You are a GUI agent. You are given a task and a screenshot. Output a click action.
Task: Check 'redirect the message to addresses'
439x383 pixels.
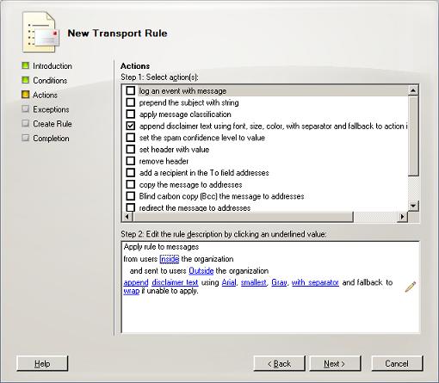point(131,207)
